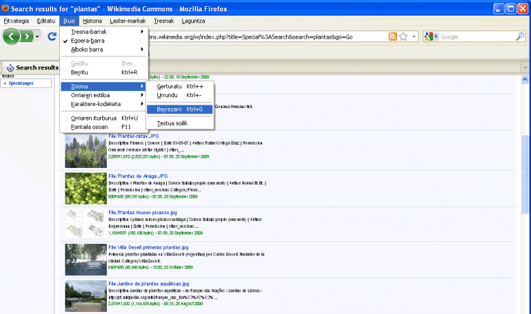This screenshot has height=314, width=531.
Task: Open the File:Plantas museo picasso.jpg link
Action: tap(142, 213)
